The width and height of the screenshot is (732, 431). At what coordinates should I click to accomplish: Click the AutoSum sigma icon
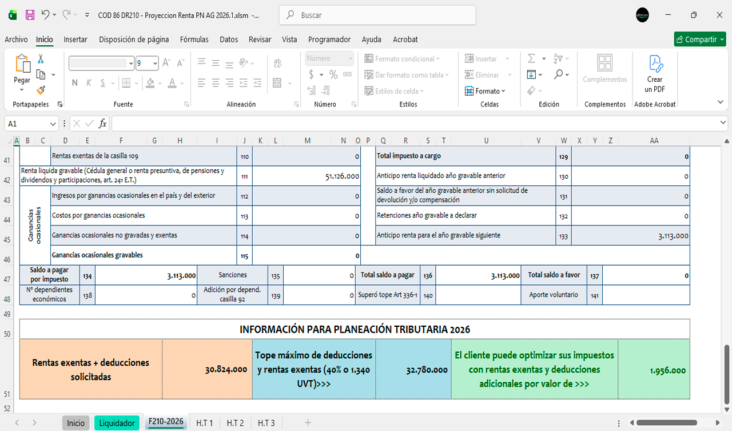pos(531,59)
